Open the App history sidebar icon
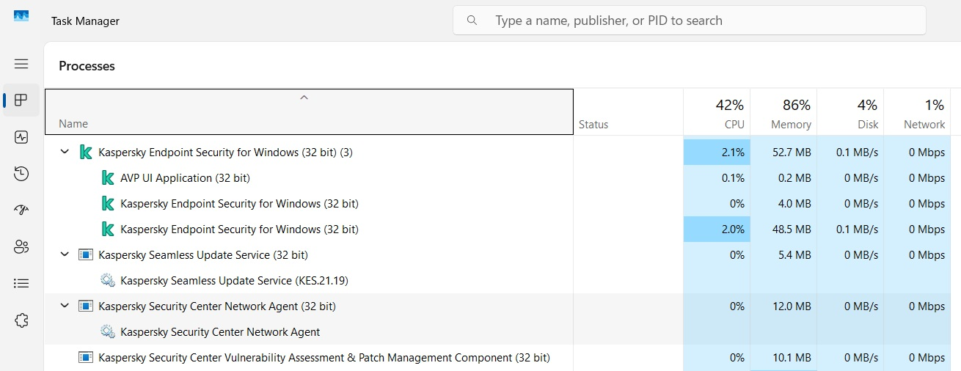The image size is (961, 371). tap(21, 174)
